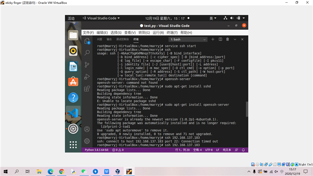Change indentation via 空格: 4
Image resolution: width=313 pixels, height=176 pixels.
(198, 150)
